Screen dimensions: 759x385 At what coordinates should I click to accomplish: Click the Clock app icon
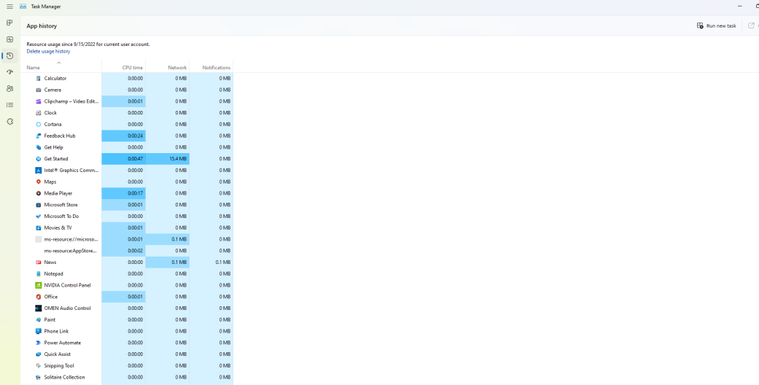point(39,113)
